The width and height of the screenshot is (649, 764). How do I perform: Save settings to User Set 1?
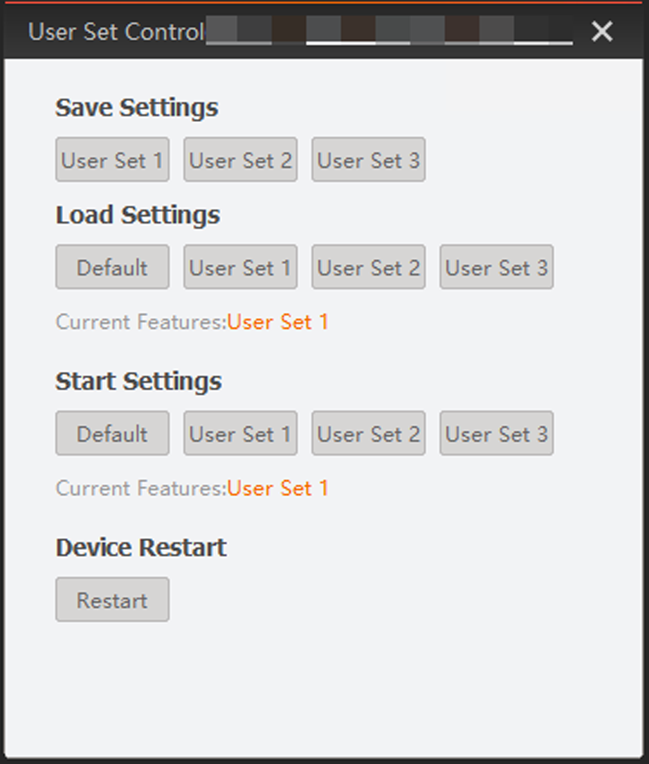[x=112, y=160]
